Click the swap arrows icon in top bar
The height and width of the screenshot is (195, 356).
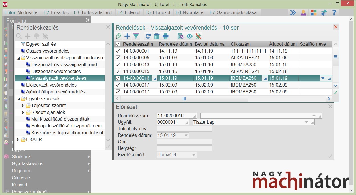[x=324, y=13]
